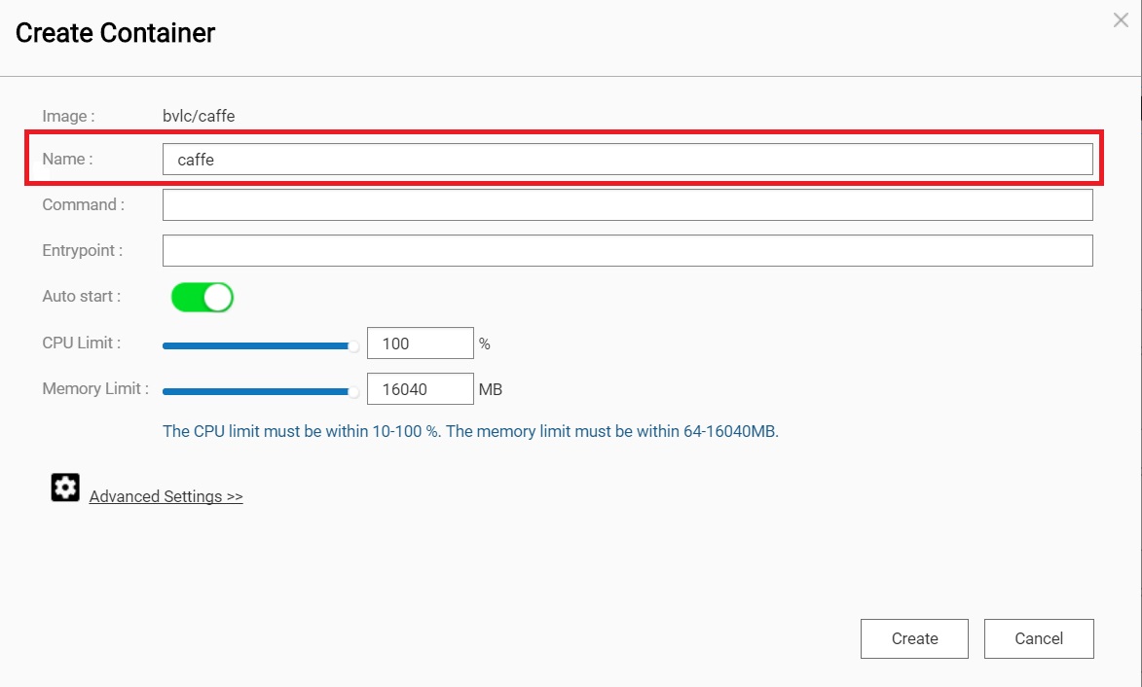
Task: Click the Create button
Action: point(914,638)
